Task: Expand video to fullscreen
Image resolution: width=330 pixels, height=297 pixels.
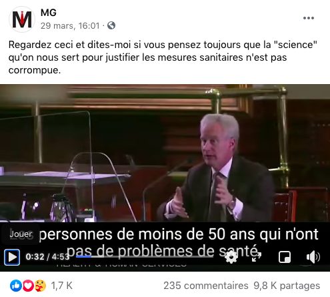Action: pyautogui.click(x=257, y=257)
